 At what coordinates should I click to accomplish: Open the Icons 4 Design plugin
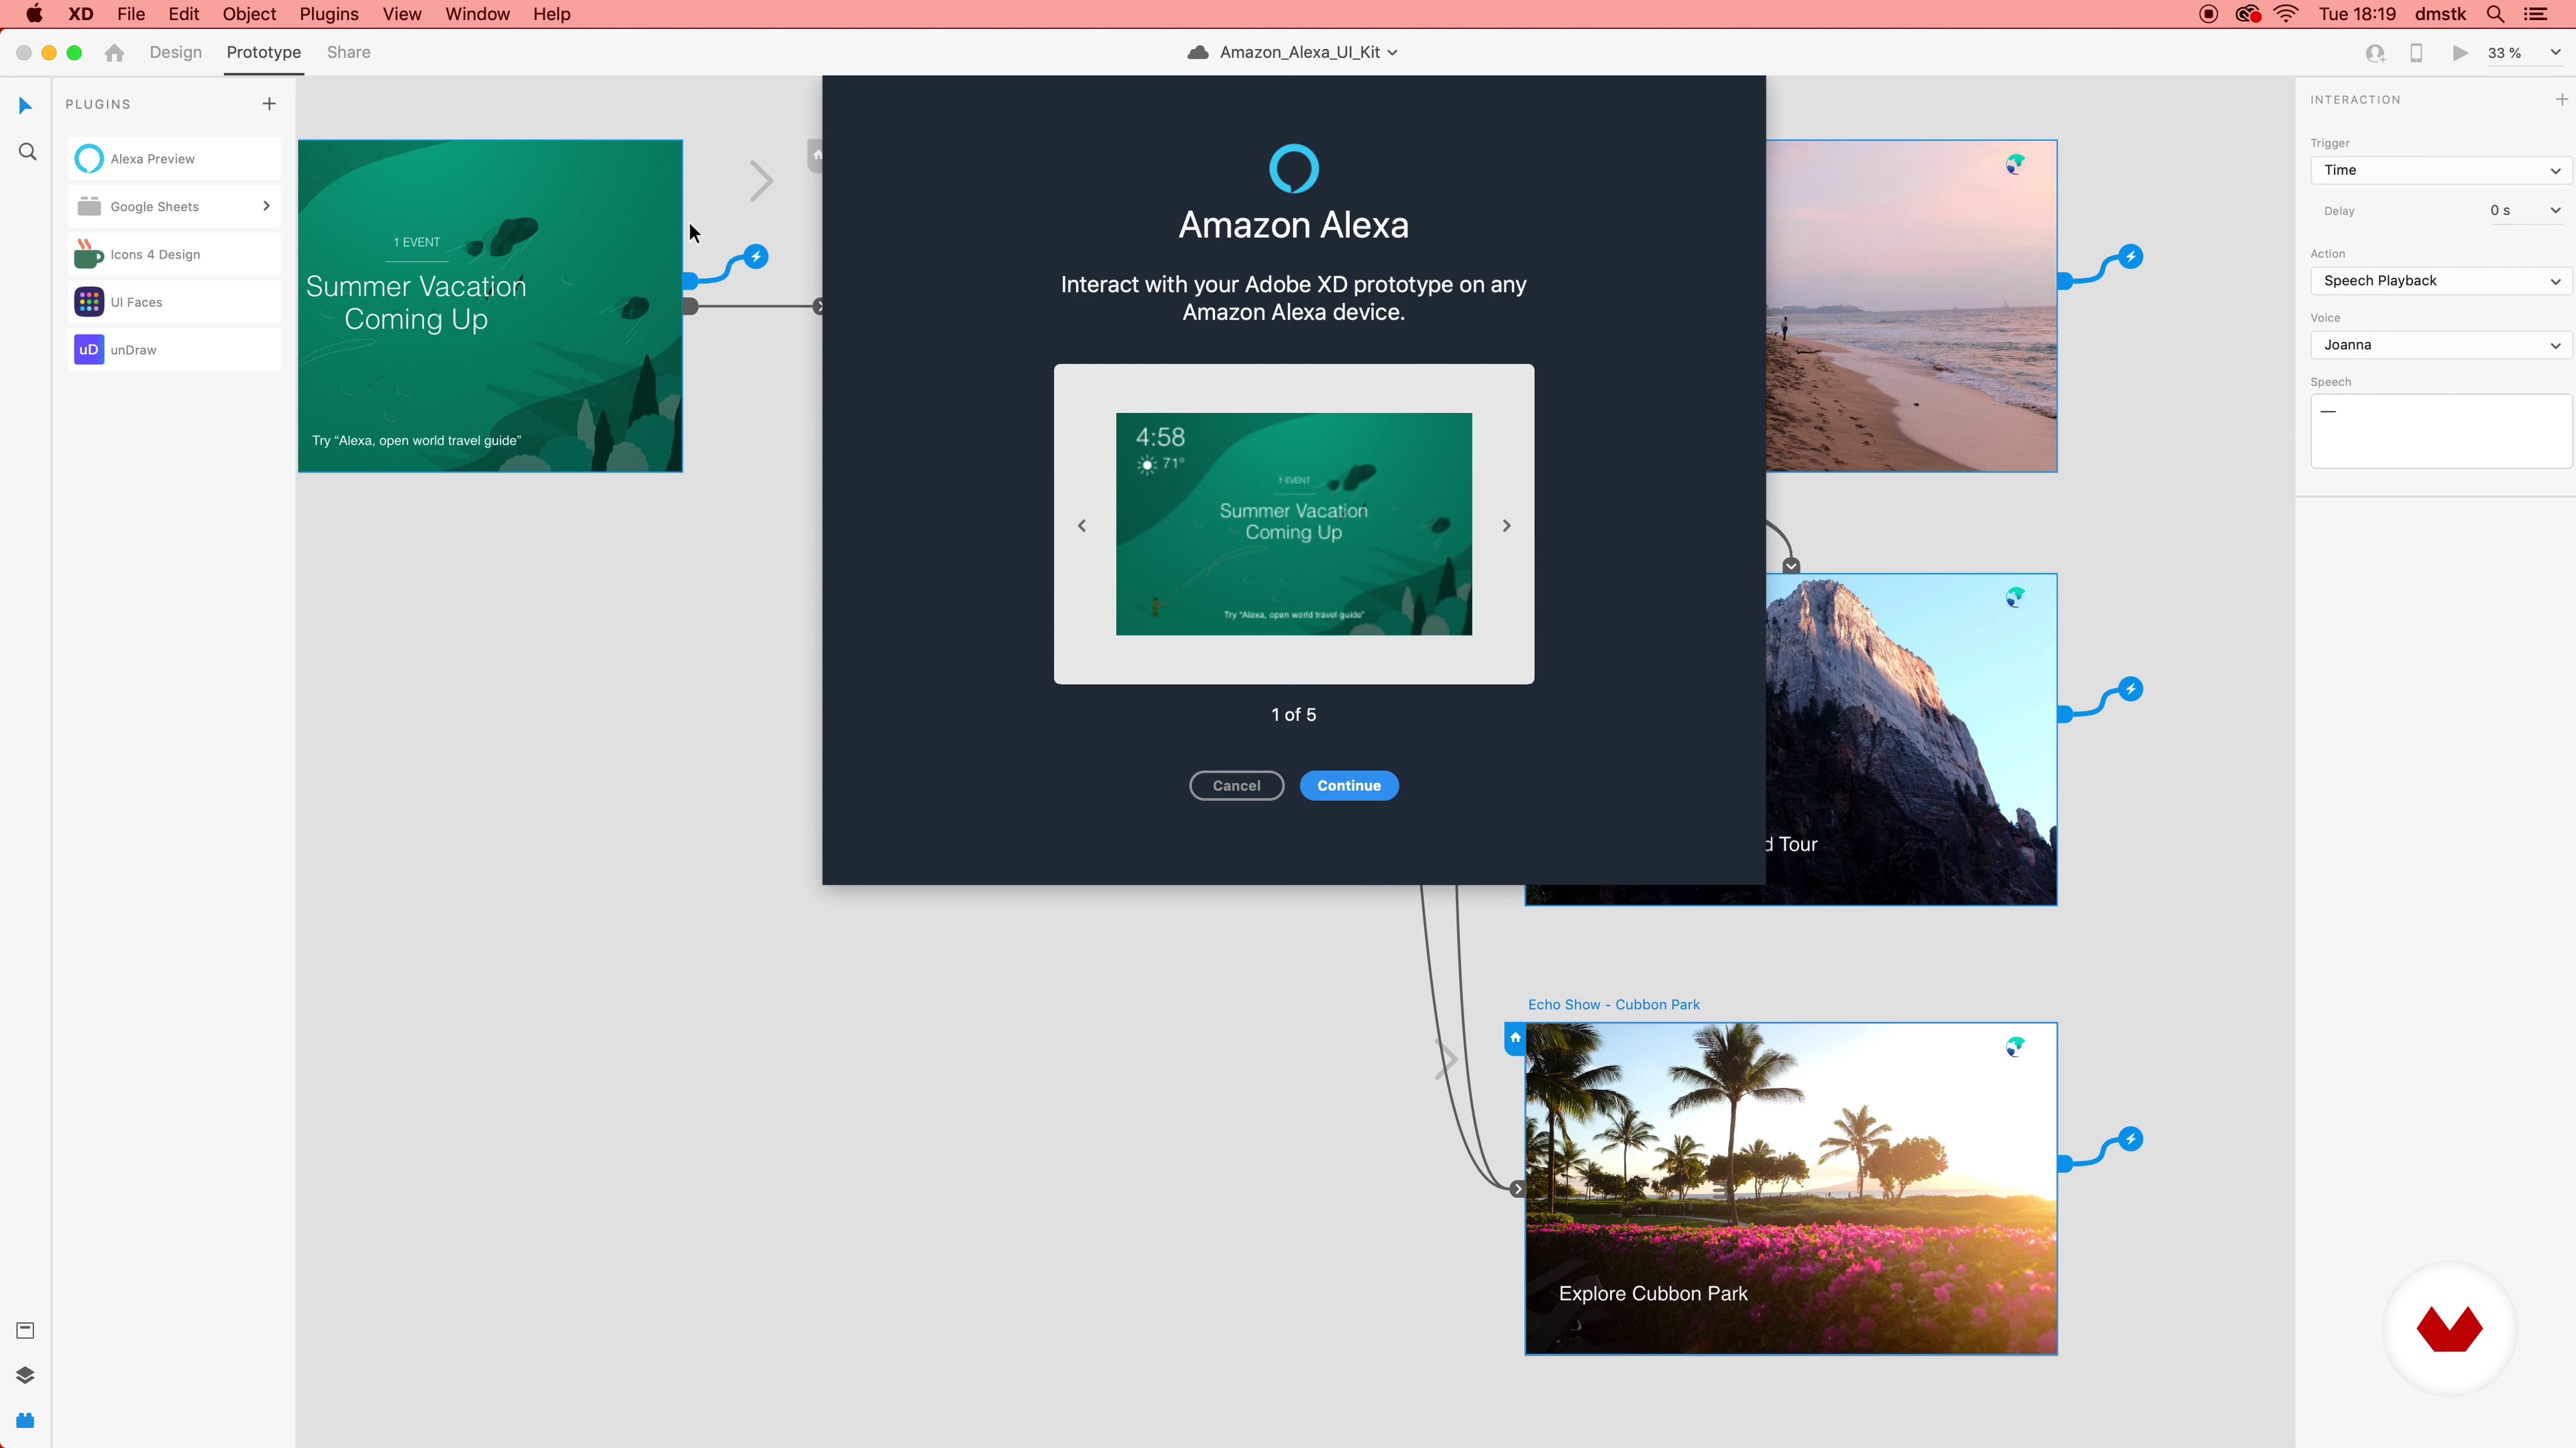point(174,255)
